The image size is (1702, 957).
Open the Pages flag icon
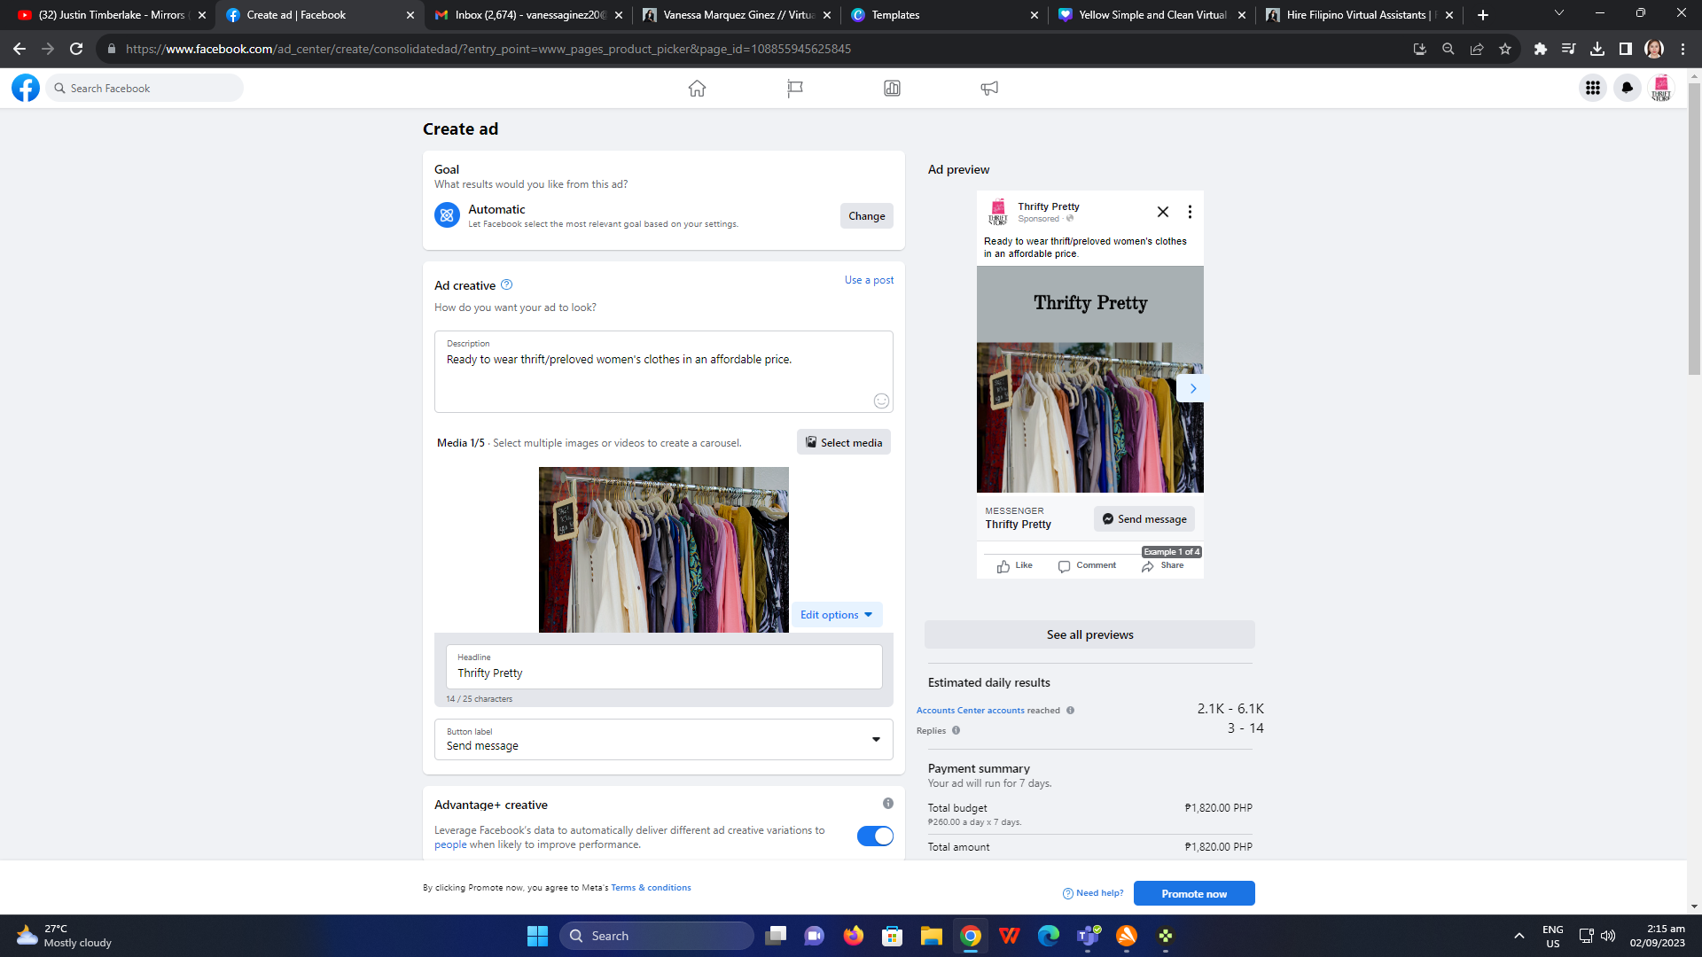tap(794, 88)
